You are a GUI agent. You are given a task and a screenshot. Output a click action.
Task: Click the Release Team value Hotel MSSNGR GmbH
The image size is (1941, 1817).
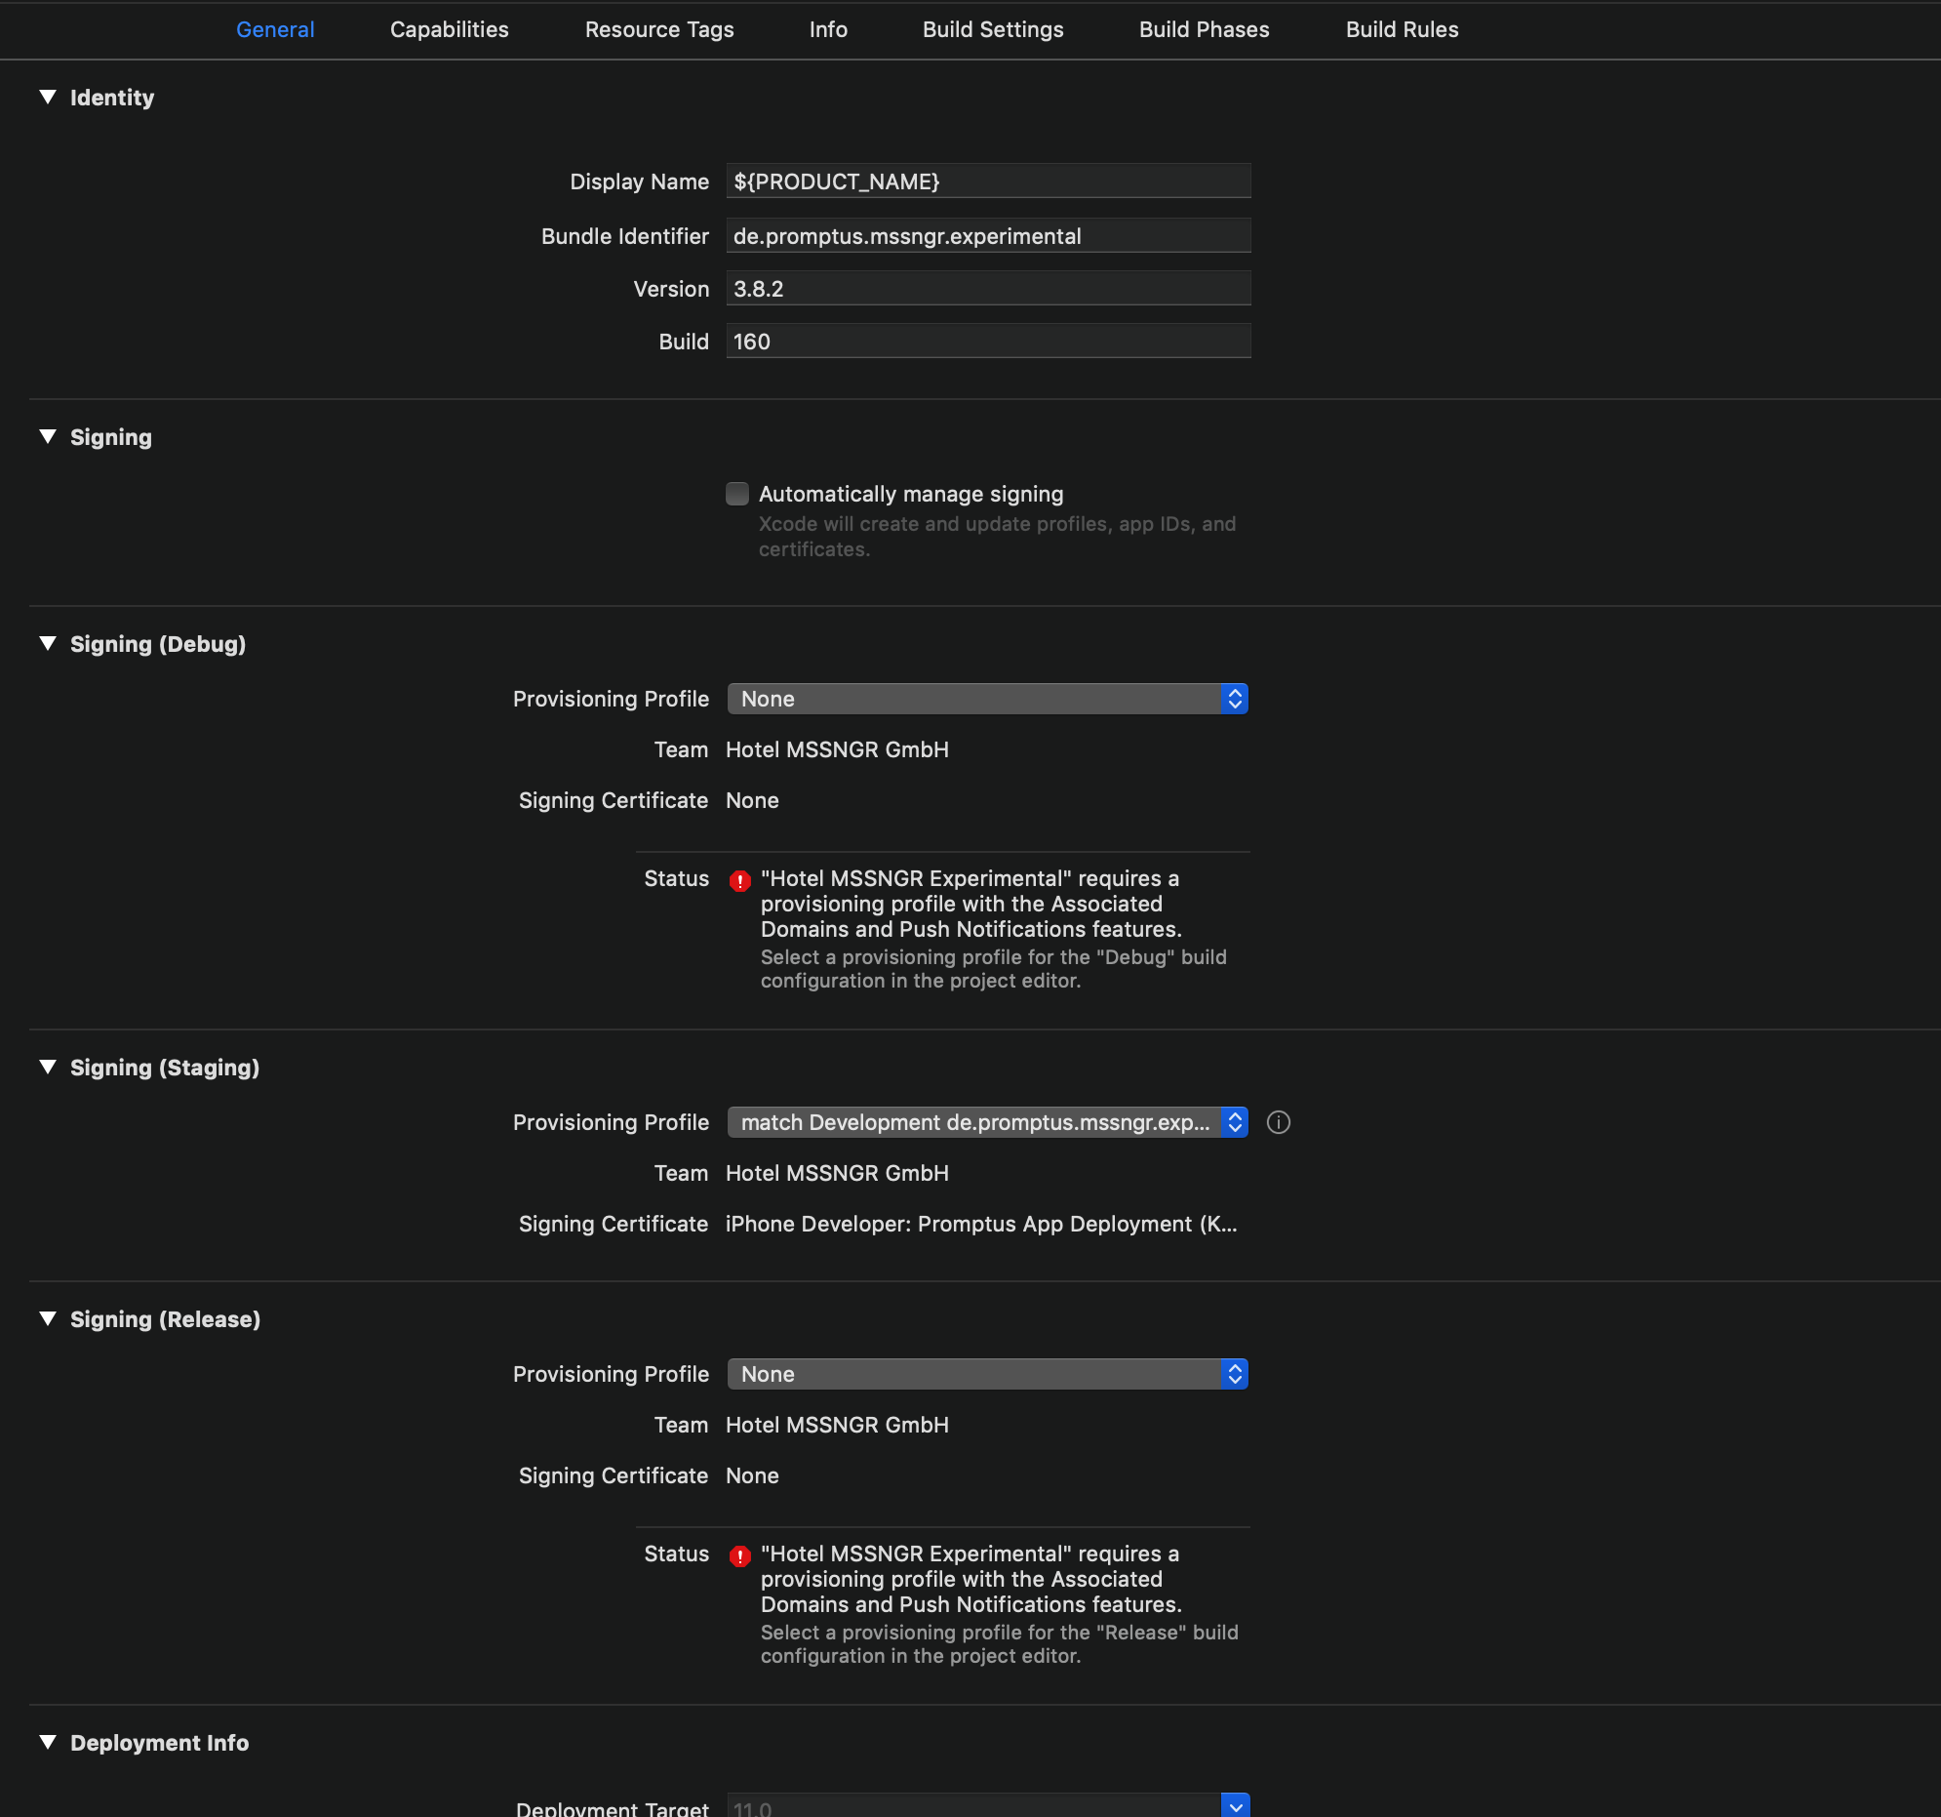pos(837,1425)
